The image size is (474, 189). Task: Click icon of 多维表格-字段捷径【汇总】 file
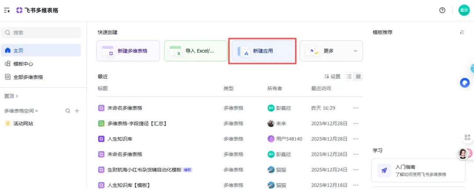[101, 123]
